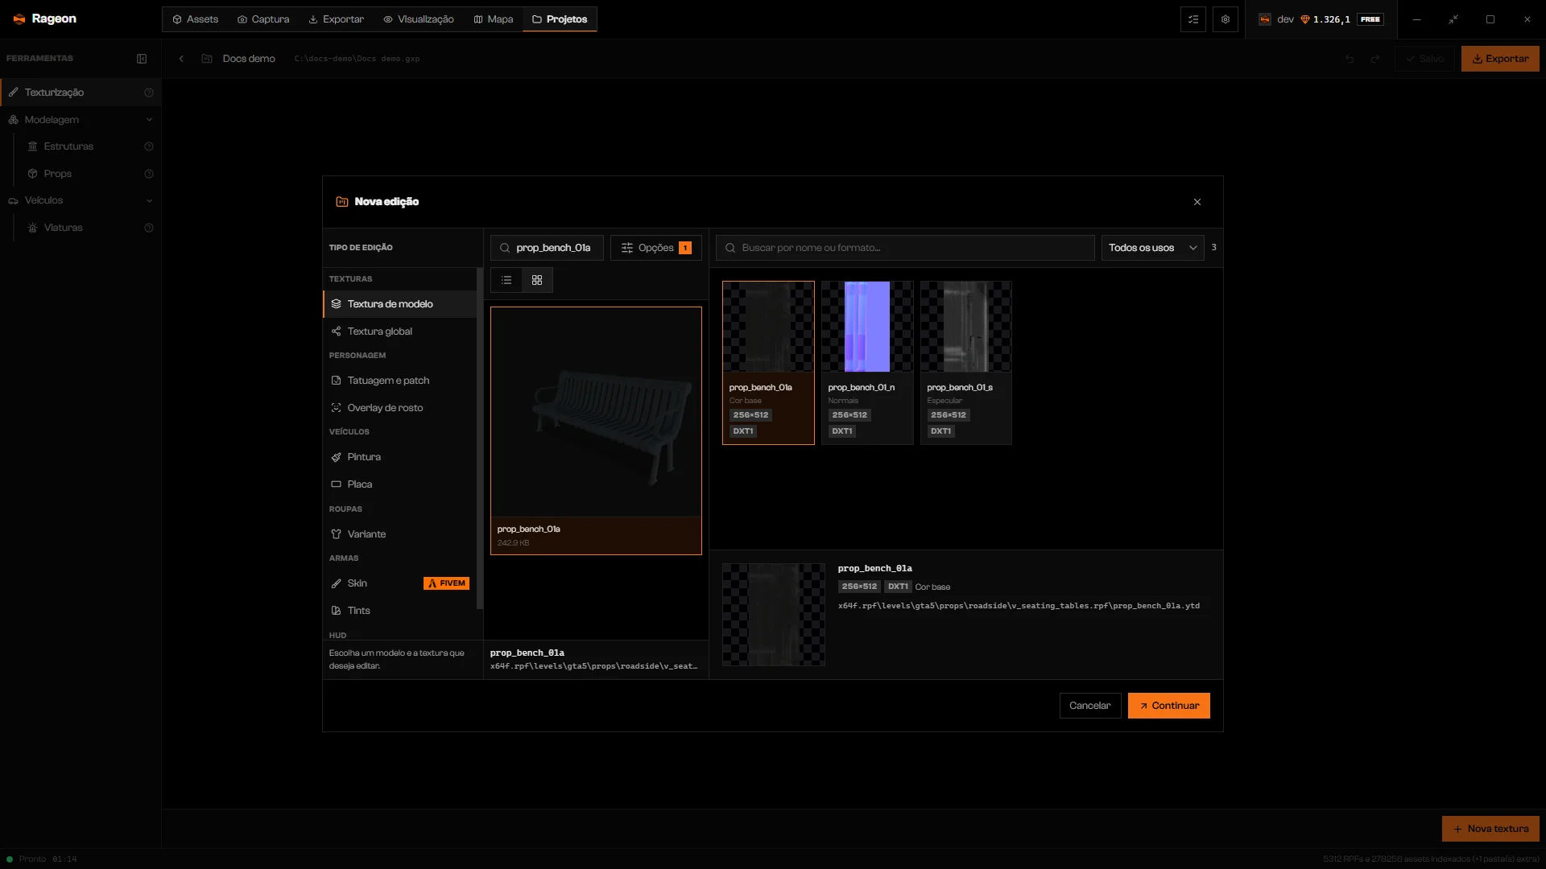This screenshot has width=1546, height=869.
Task: Click the Nova textura button
Action: [1490, 829]
